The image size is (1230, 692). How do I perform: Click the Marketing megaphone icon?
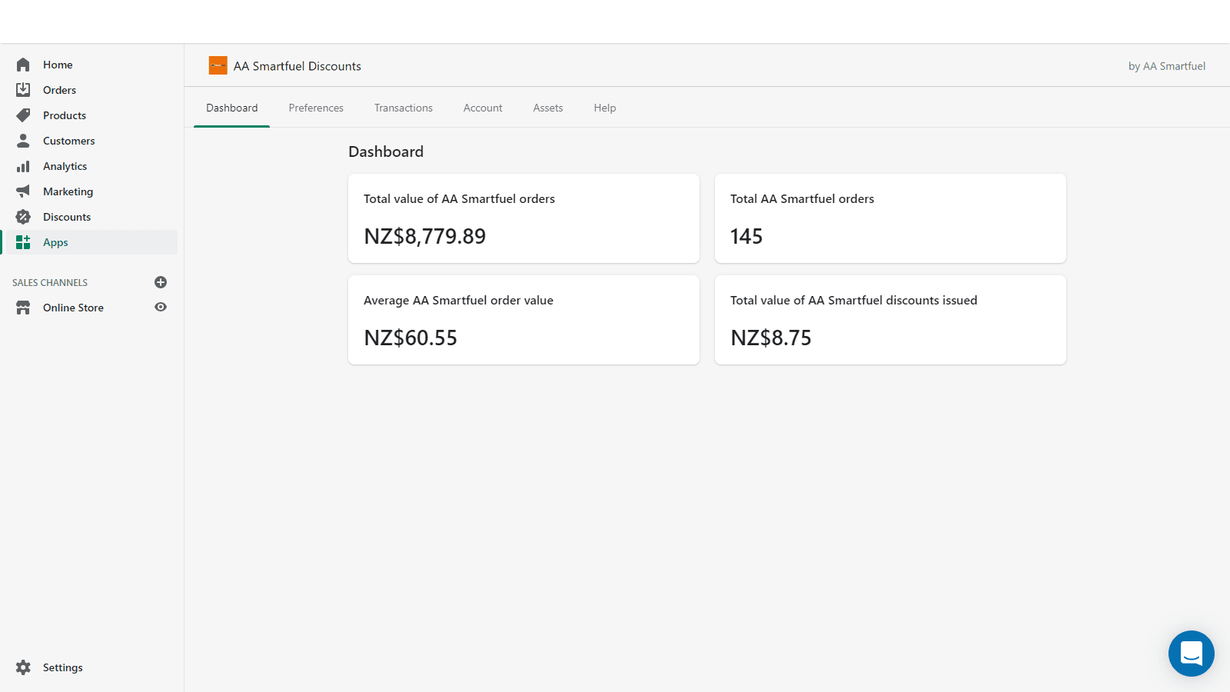pos(23,191)
